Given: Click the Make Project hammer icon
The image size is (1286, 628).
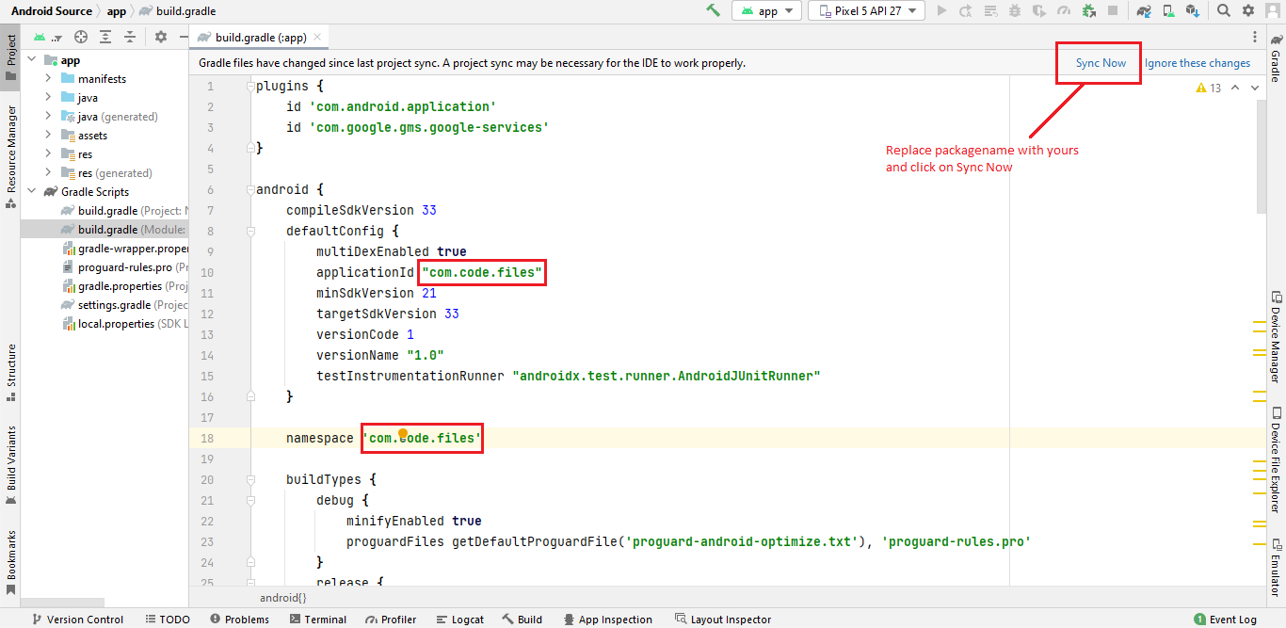Looking at the screenshot, I should (713, 10).
